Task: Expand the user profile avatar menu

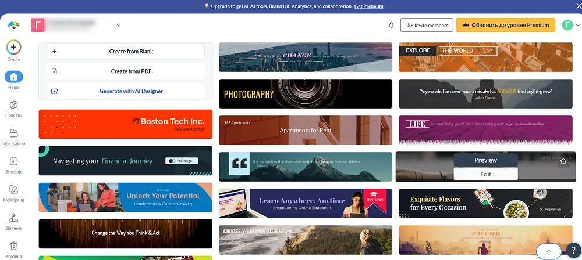Action: point(571,25)
